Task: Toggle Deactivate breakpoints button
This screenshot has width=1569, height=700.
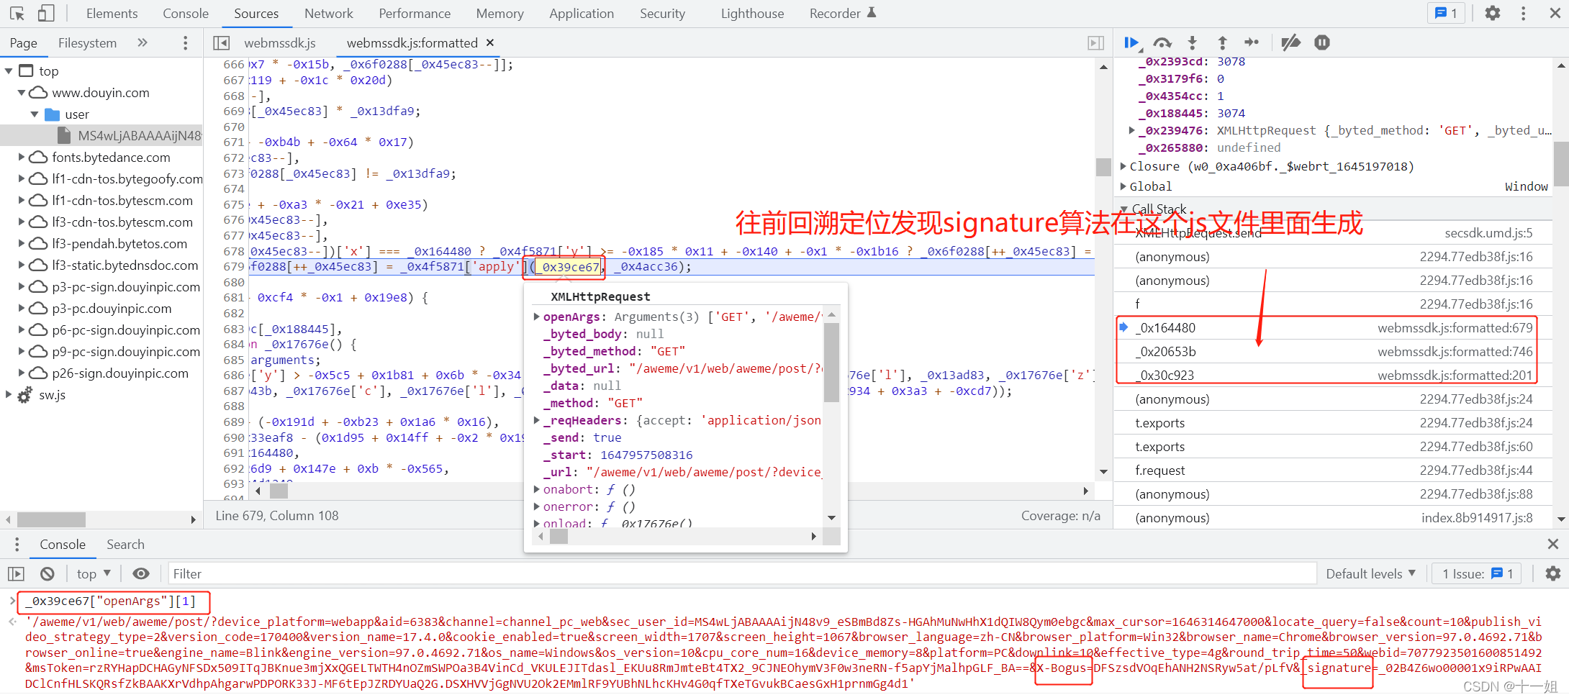Action: point(1290,43)
